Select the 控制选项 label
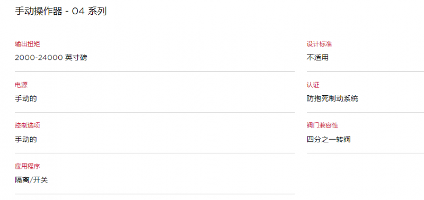This screenshot has width=424, height=200. coord(28,125)
